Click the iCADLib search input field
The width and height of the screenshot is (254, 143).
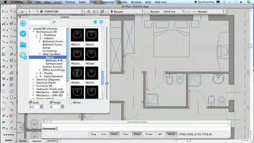(40, 22)
